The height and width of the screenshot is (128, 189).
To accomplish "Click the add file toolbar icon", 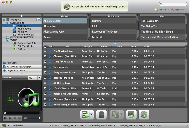I will coord(85,114).
